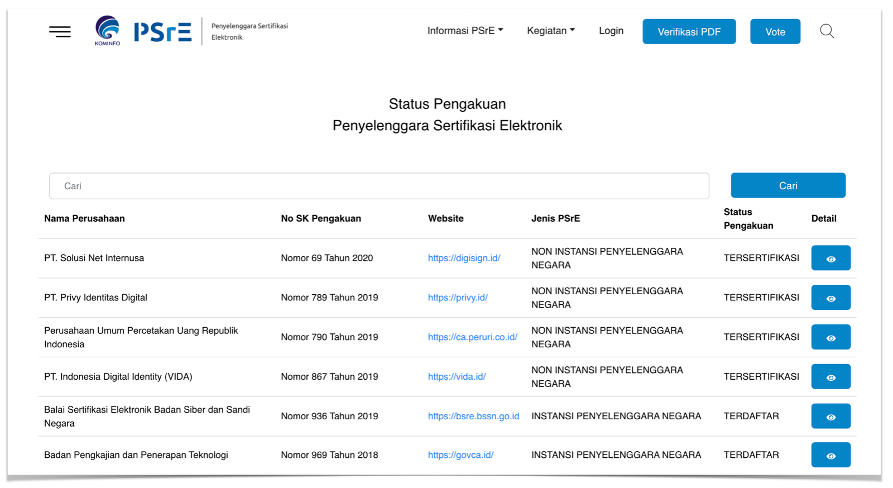This screenshot has width=893, height=488.
Task: Click the No SK Pengakuan column header
Action: pos(321,218)
